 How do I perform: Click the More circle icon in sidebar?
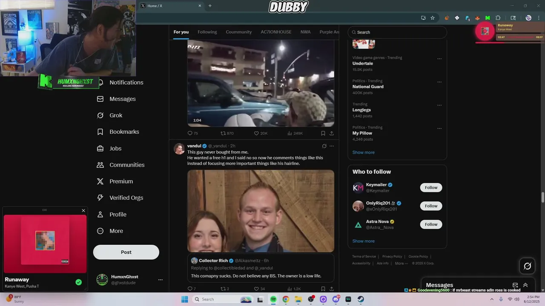coord(100,231)
